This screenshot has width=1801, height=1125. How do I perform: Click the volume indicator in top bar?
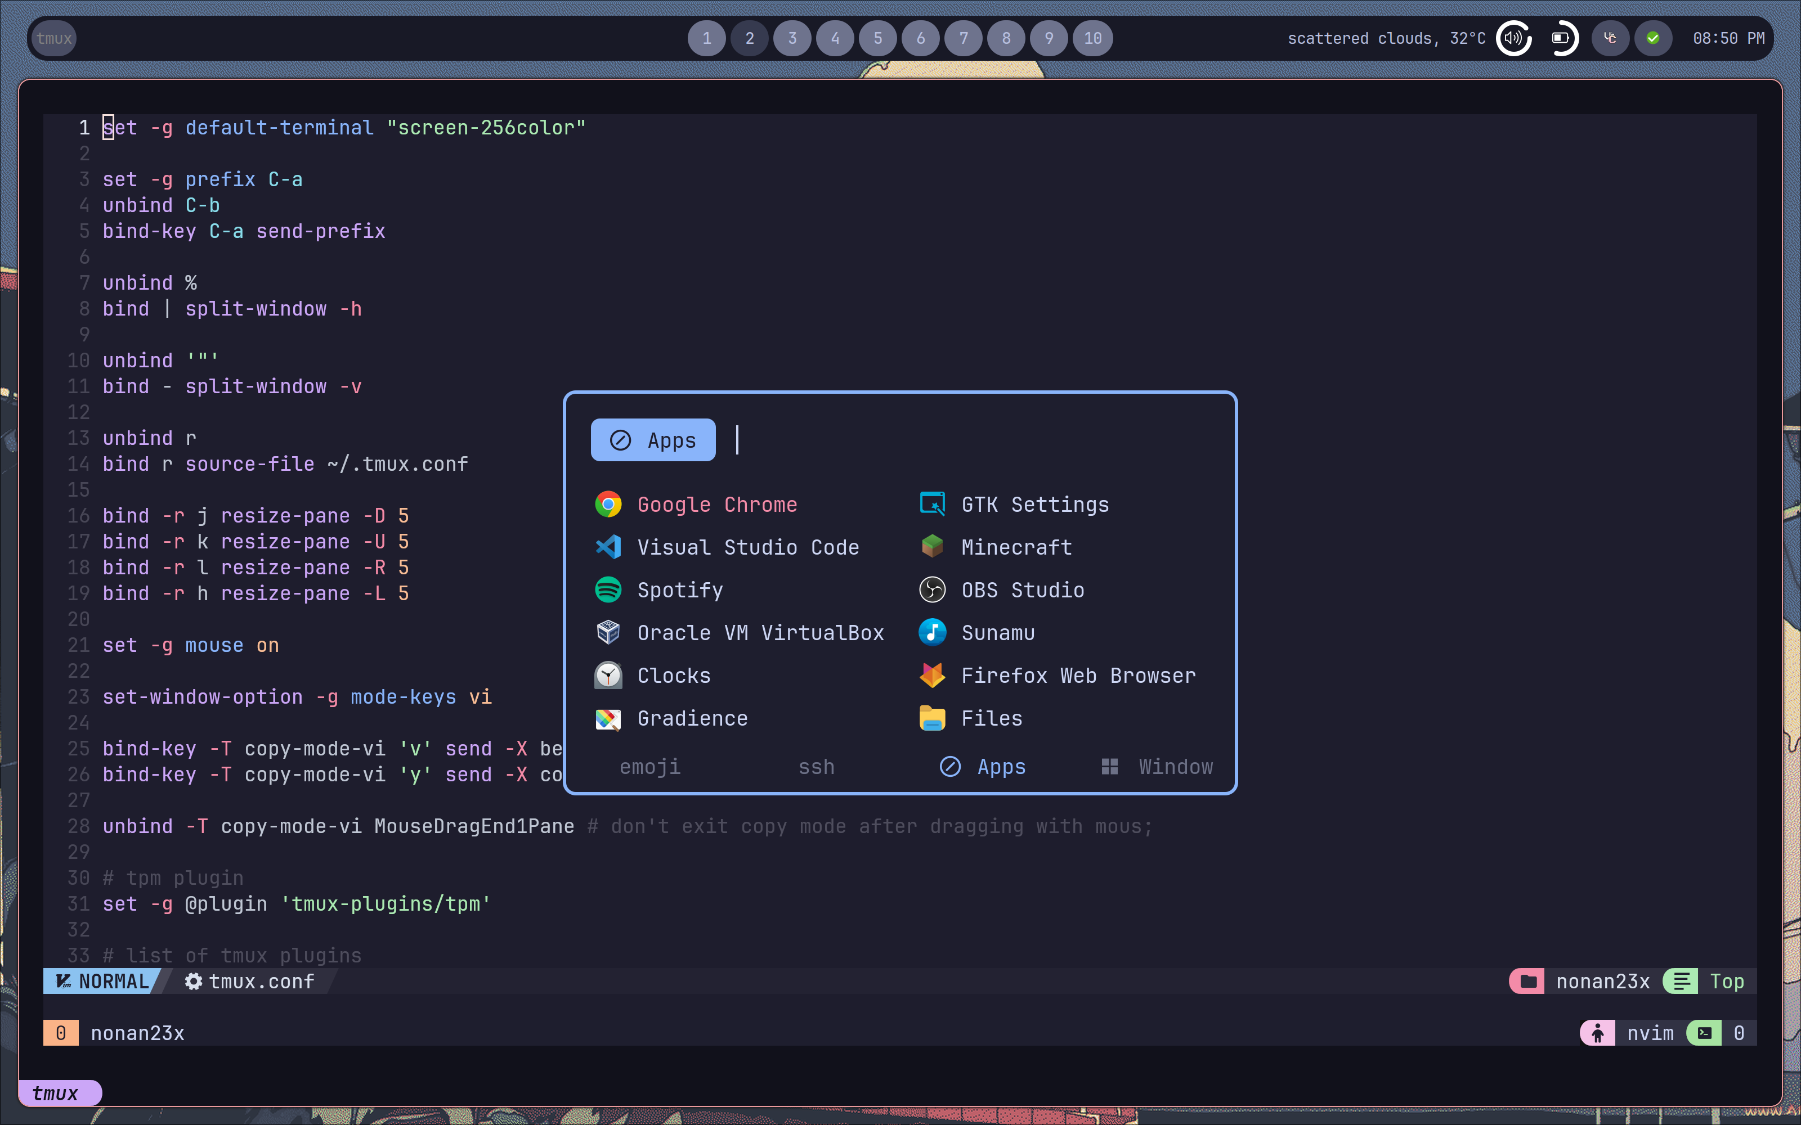tap(1514, 38)
